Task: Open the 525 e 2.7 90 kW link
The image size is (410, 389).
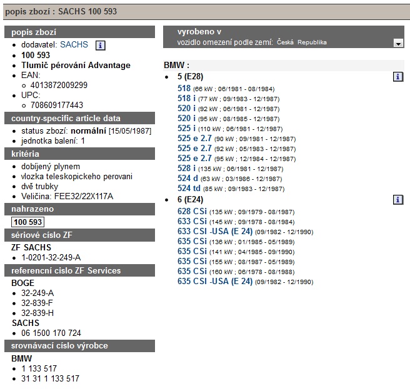Action: tap(194, 139)
